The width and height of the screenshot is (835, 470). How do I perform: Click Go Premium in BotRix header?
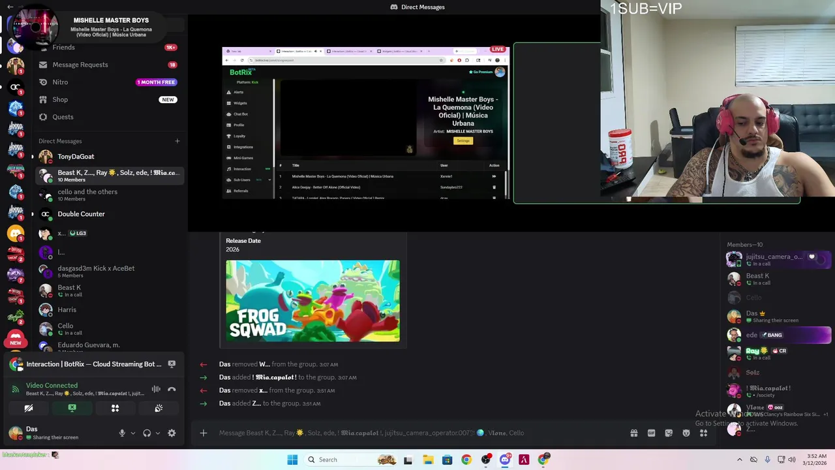(x=481, y=72)
